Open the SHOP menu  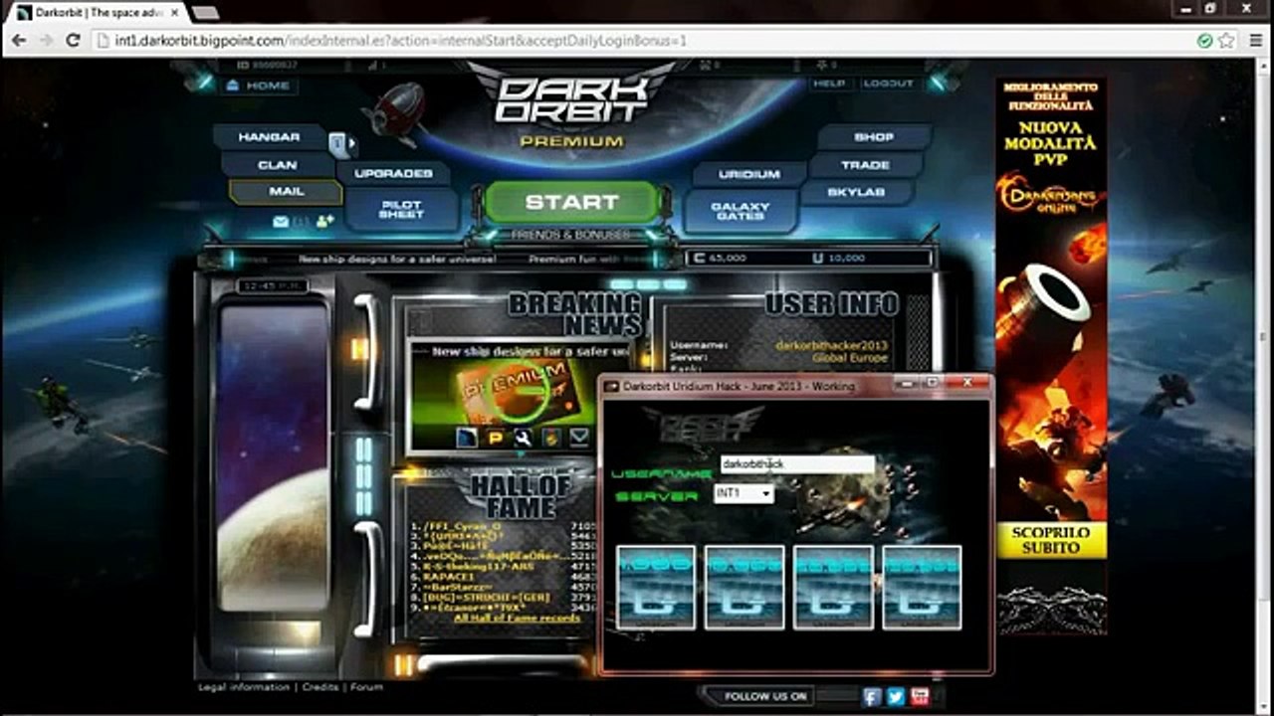coord(874,137)
